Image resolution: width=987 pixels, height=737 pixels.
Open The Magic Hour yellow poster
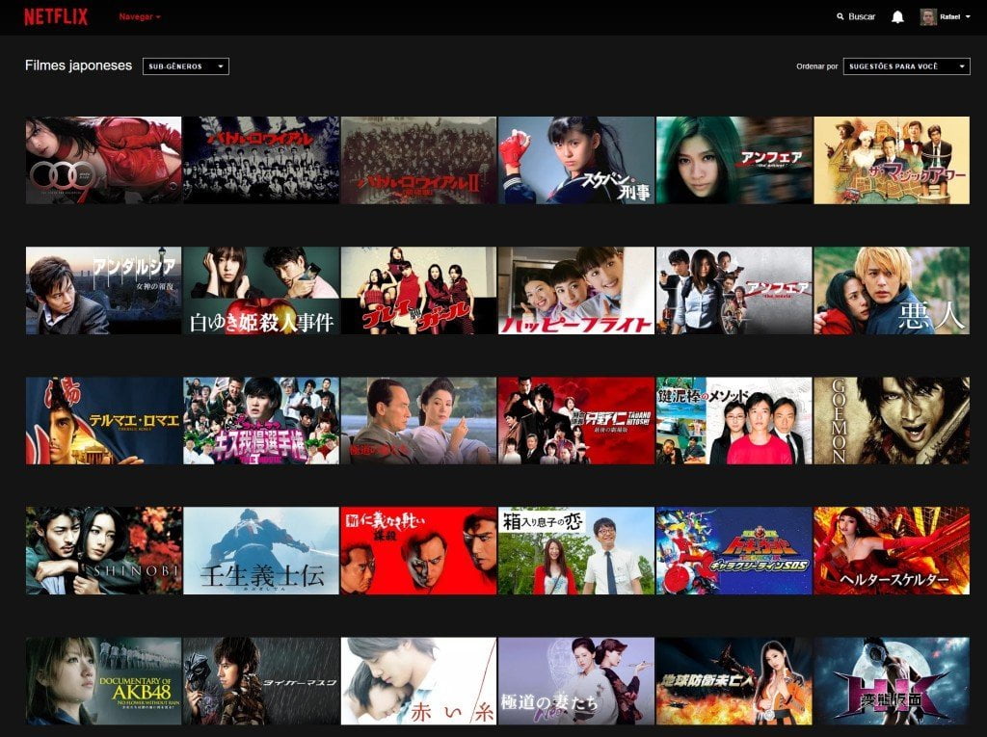(x=892, y=160)
